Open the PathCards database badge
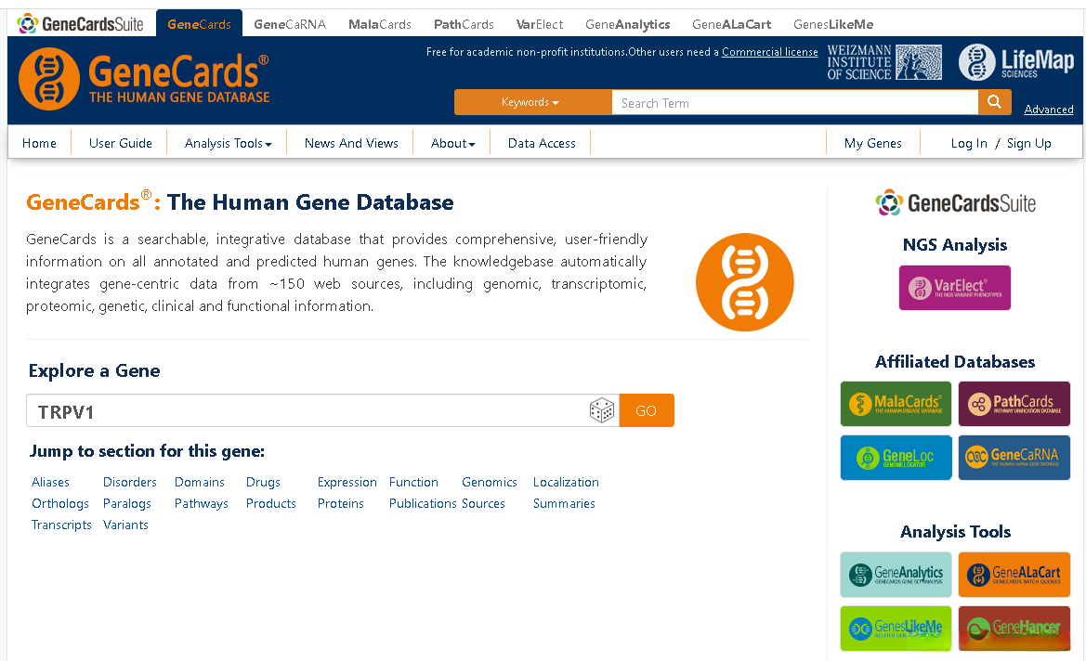 coord(1014,404)
